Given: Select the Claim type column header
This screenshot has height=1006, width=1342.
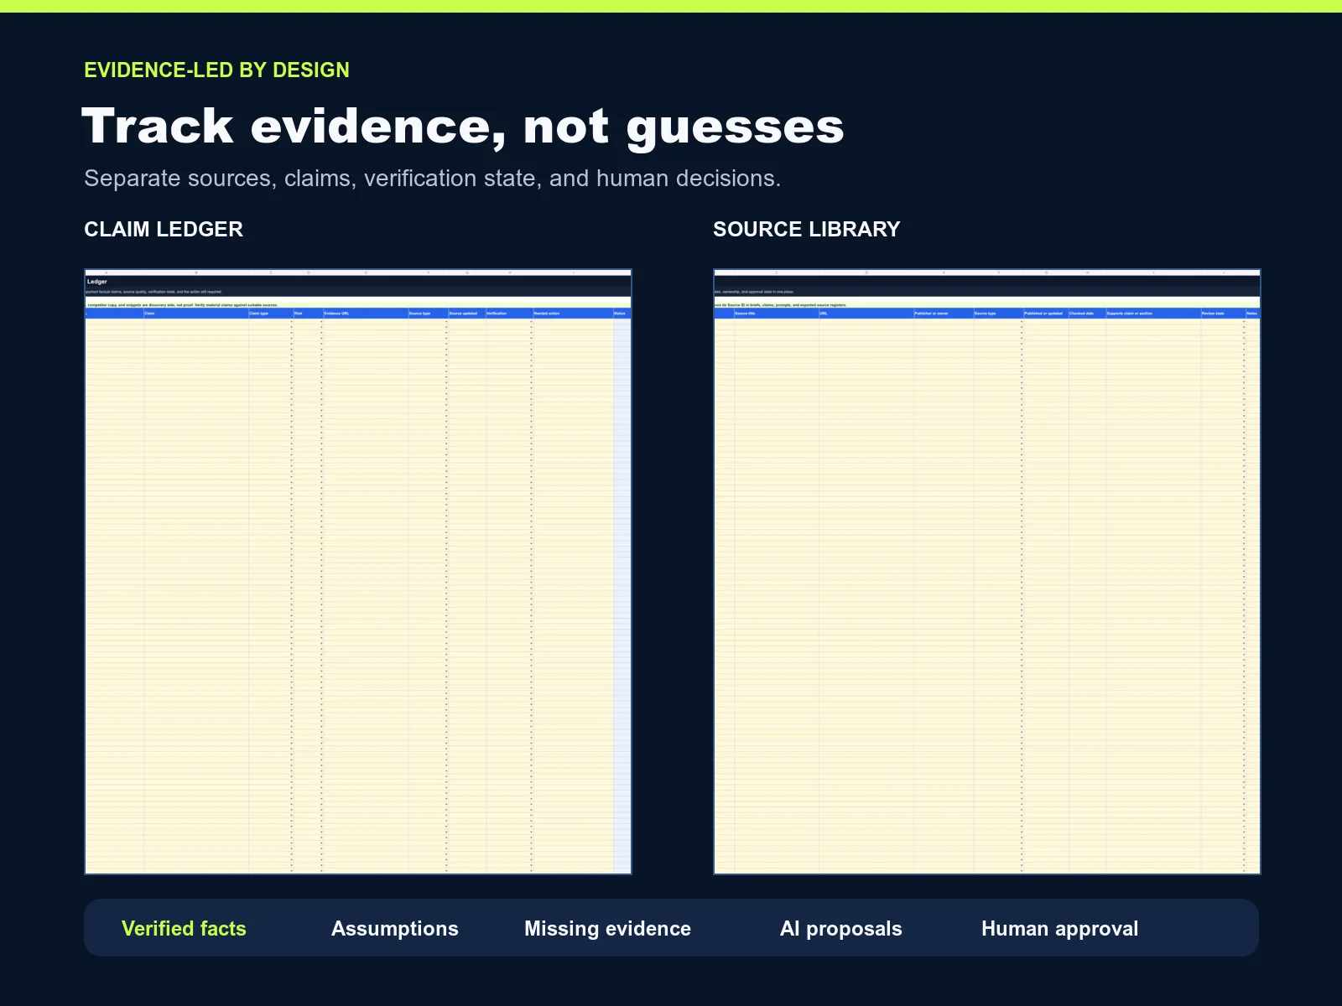Looking at the screenshot, I should (270, 314).
